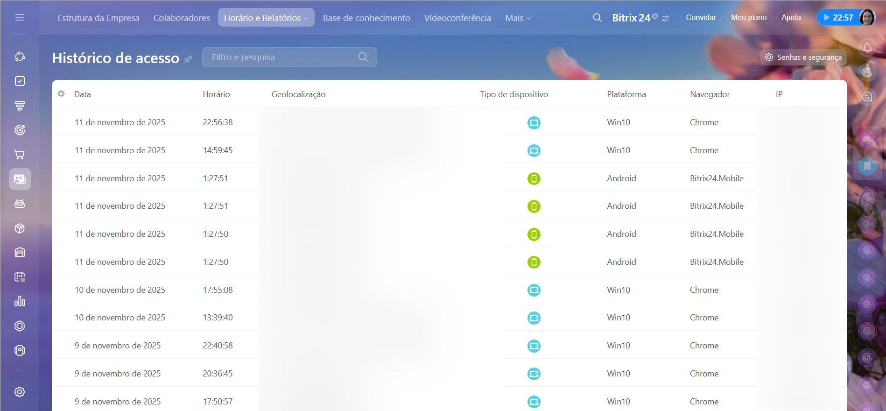Open Senhas e segurança settings
The image size is (886, 411).
803,57
